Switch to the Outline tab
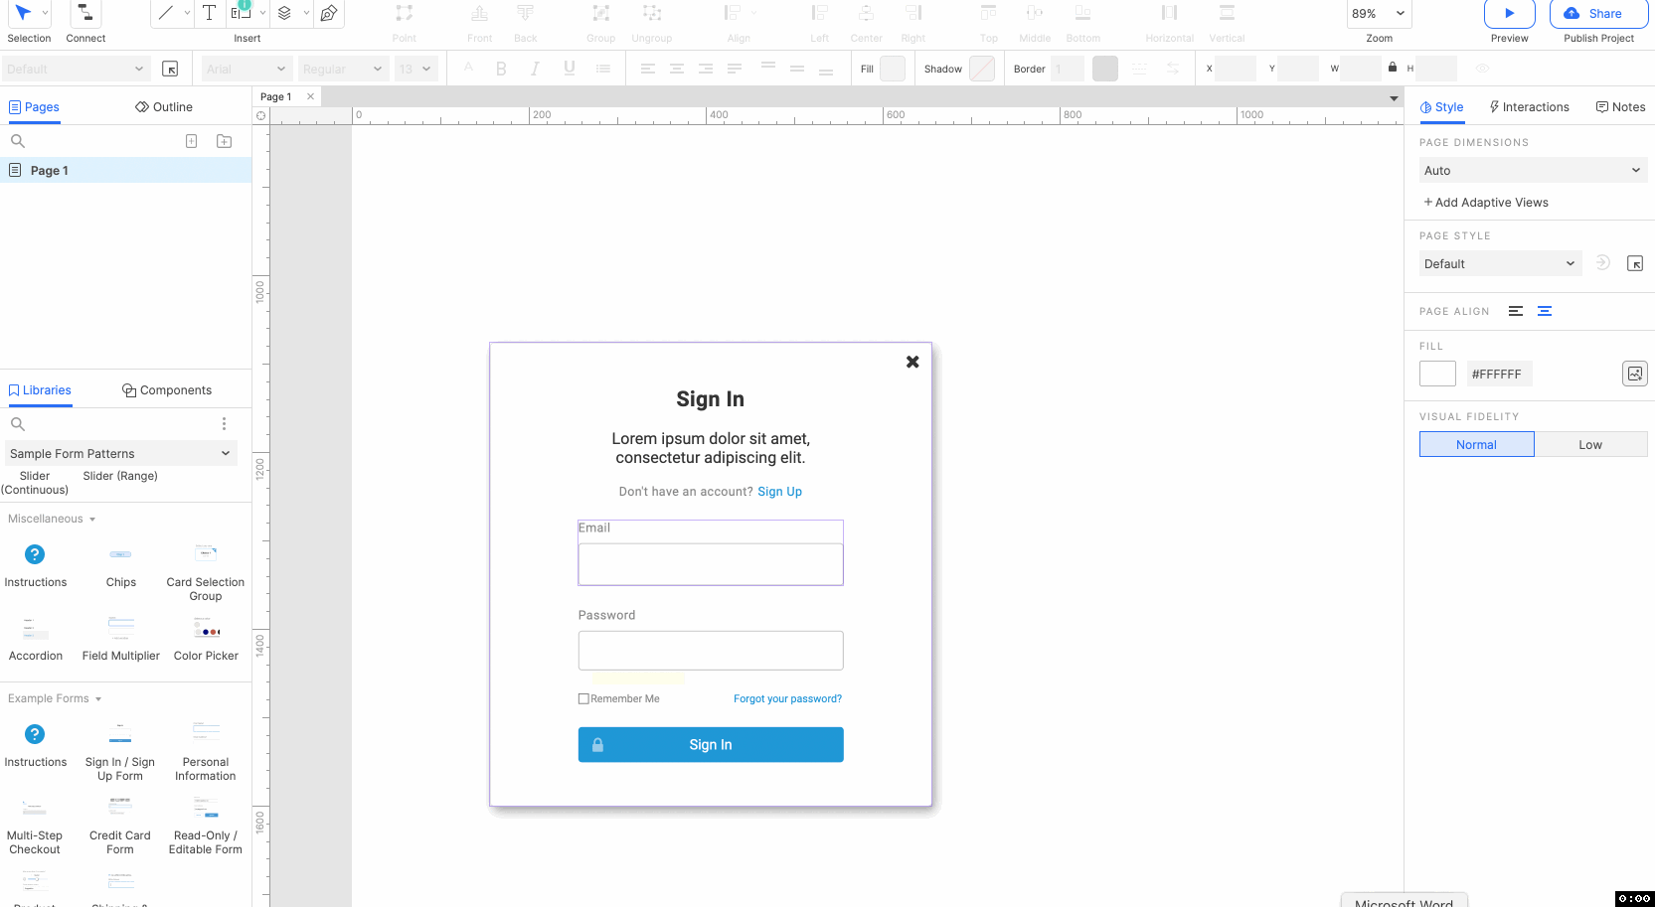 (164, 107)
